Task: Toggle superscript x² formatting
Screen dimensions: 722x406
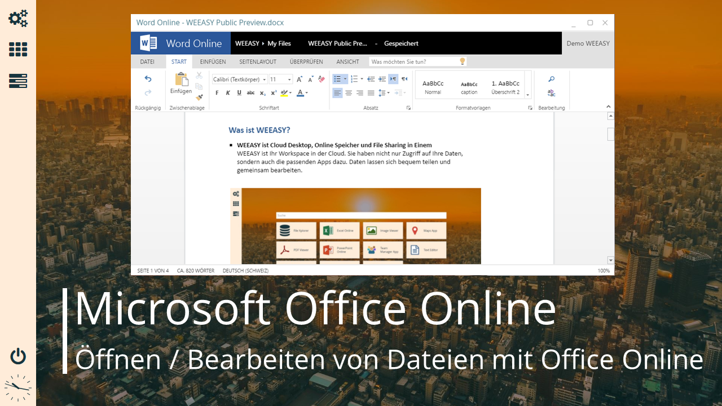Action: coord(274,93)
